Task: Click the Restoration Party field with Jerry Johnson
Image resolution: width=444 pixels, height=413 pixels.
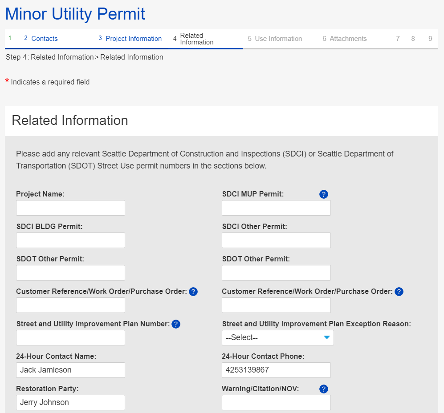Action: click(x=70, y=402)
